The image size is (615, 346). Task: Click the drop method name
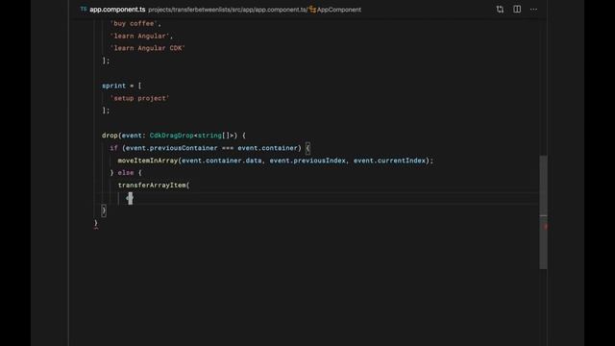pyautogui.click(x=110, y=136)
